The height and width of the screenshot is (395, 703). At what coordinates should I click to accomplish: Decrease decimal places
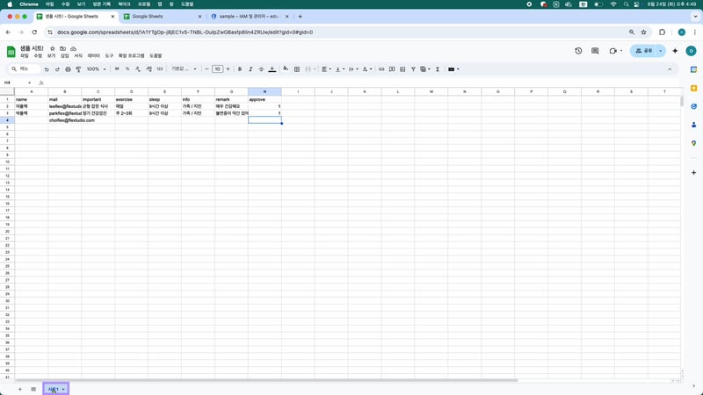(x=138, y=69)
